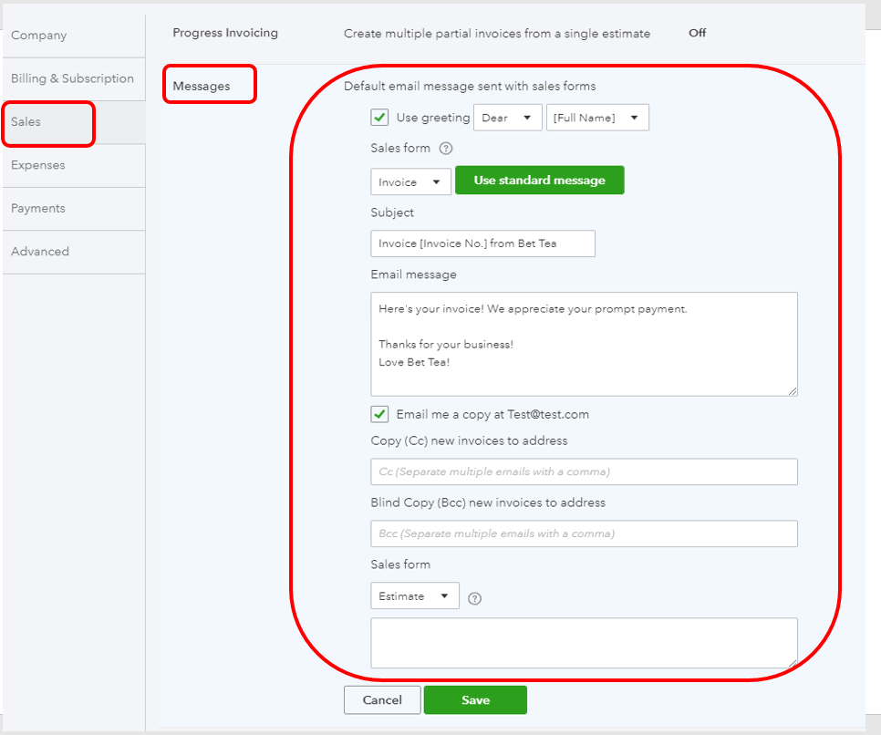Expand the Estimate sales form dropdown
The width and height of the screenshot is (881, 735).
(x=414, y=596)
